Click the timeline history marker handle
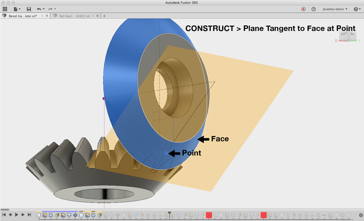 click(x=170, y=213)
